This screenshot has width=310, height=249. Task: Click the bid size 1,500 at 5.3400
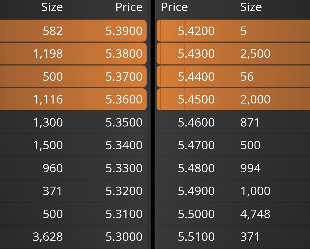pyautogui.click(x=48, y=145)
